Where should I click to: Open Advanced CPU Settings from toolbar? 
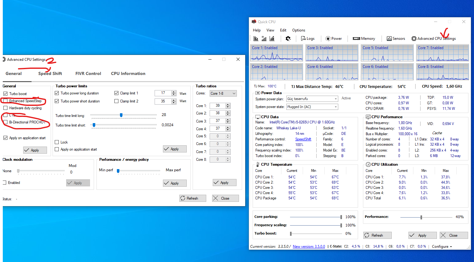[433, 39]
